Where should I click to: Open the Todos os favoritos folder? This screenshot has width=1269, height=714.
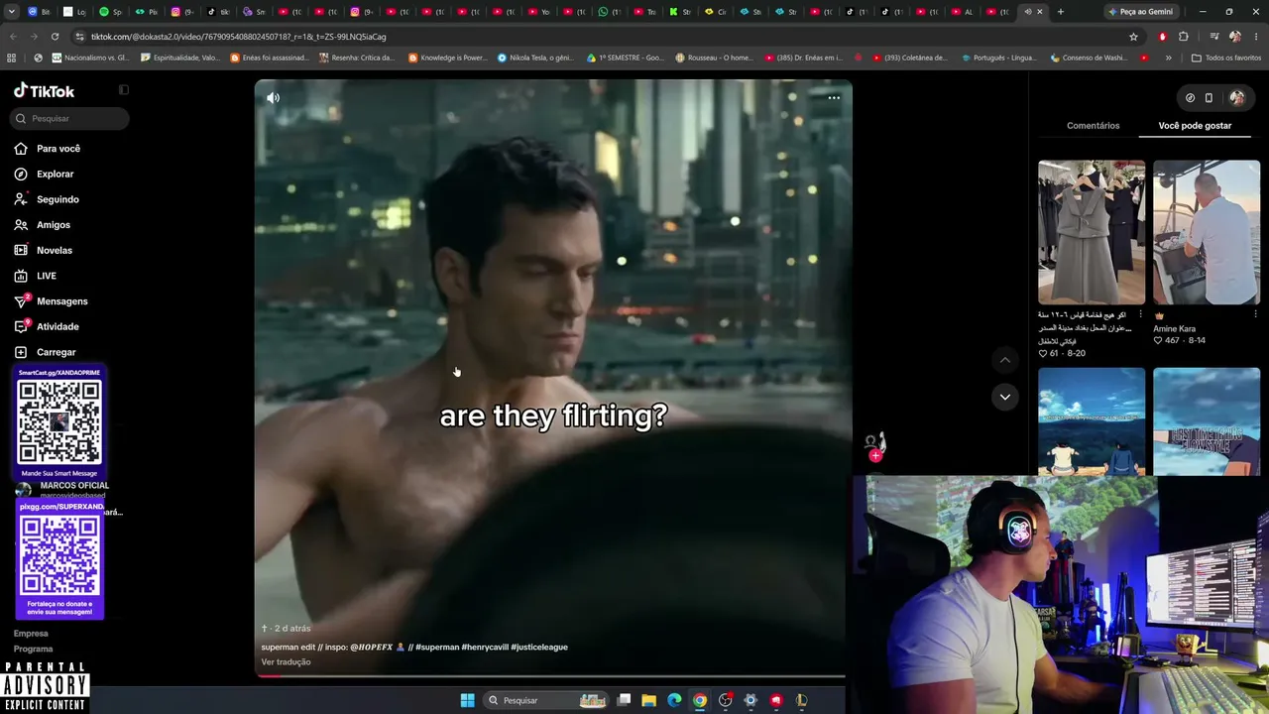click(x=1226, y=58)
